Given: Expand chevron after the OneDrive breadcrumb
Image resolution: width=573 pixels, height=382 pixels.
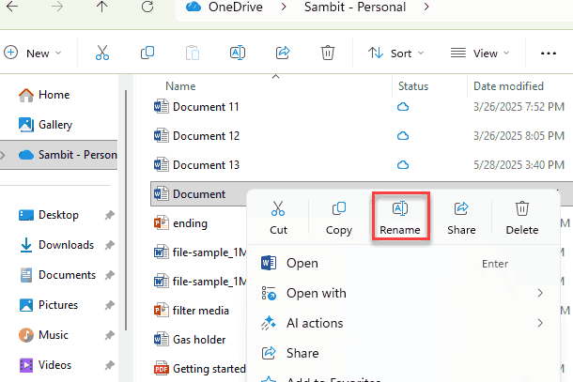Looking at the screenshot, I should click(284, 7).
